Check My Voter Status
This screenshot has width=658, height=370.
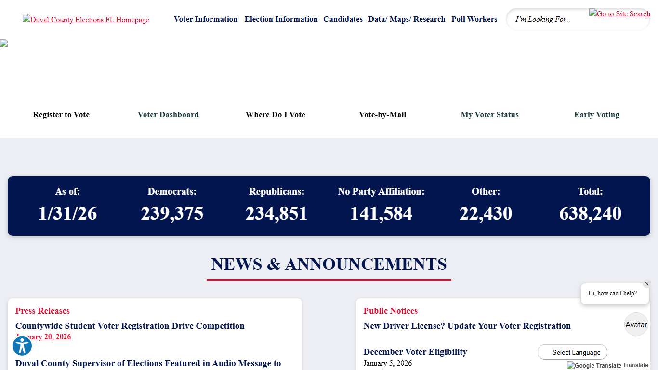tap(489, 115)
